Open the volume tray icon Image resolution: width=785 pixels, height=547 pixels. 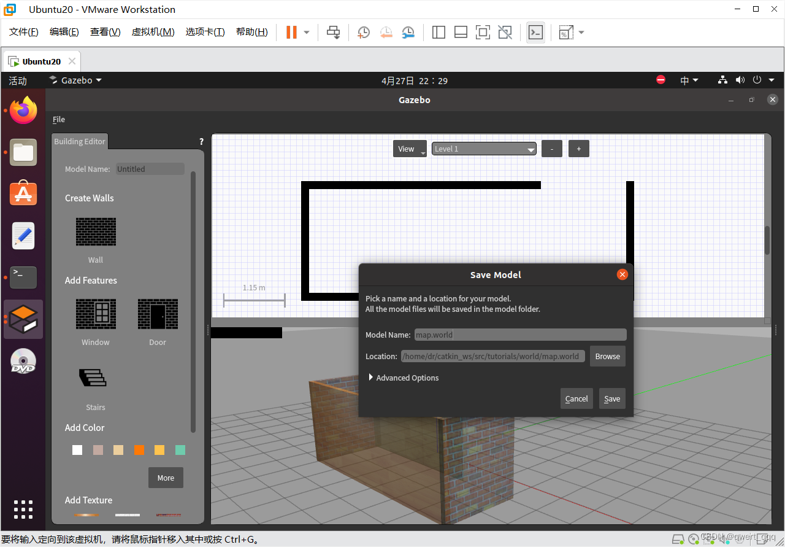point(740,80)
